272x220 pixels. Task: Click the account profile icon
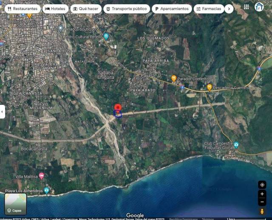tap(259, 7)
